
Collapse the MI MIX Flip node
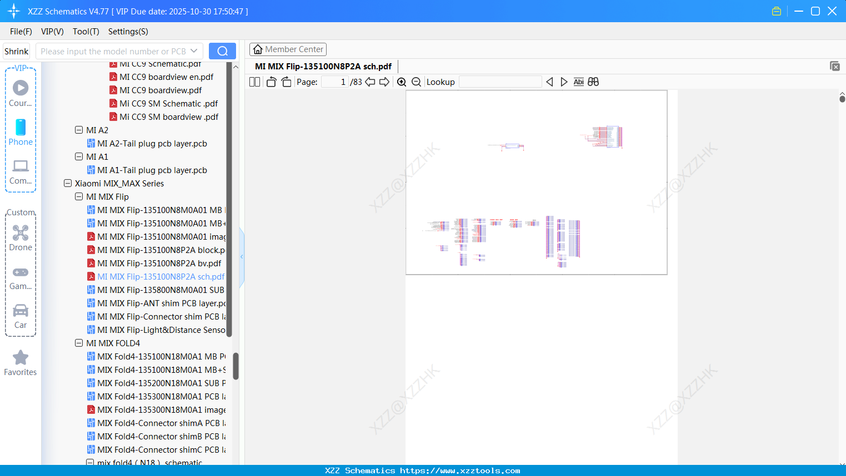79,196
